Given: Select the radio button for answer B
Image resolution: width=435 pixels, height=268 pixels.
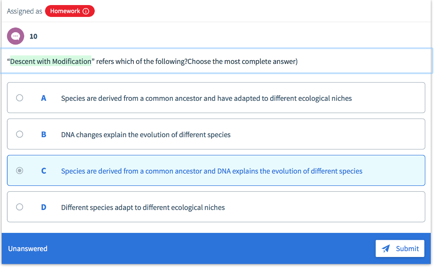Looking at the screenshot, I should coord(19,134).
